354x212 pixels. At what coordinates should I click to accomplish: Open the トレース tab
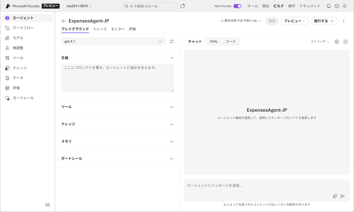tap(100, 29)
